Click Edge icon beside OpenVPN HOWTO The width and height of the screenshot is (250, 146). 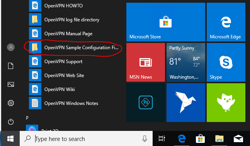[x=35, y=6]
